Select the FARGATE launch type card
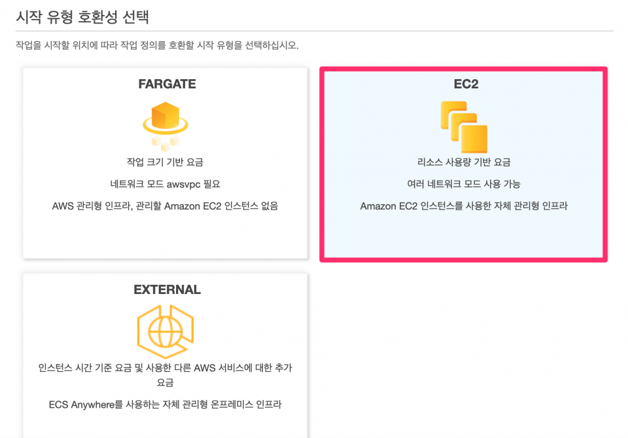The image size is (628, 438). pos(166,163)
